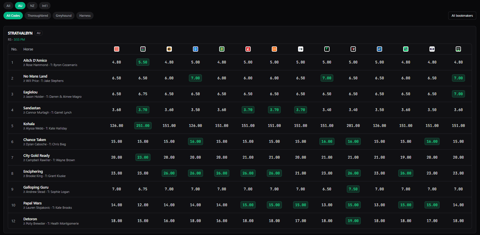Open the Papal Wars runner name

[32, 203]
